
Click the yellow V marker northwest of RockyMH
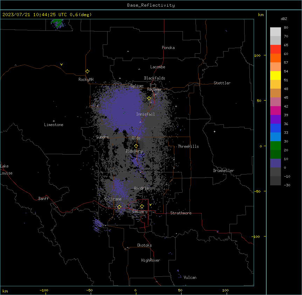61,64
